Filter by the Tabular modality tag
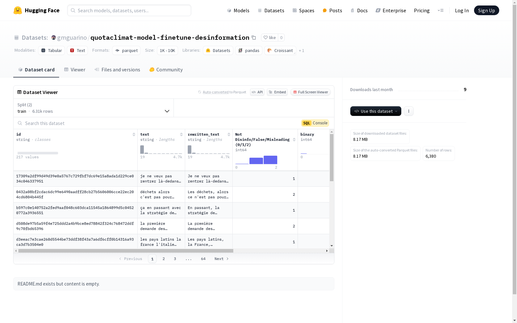 [x=52, y=50]
